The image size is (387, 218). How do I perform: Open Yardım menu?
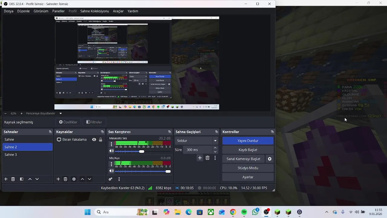coord(133,11)
